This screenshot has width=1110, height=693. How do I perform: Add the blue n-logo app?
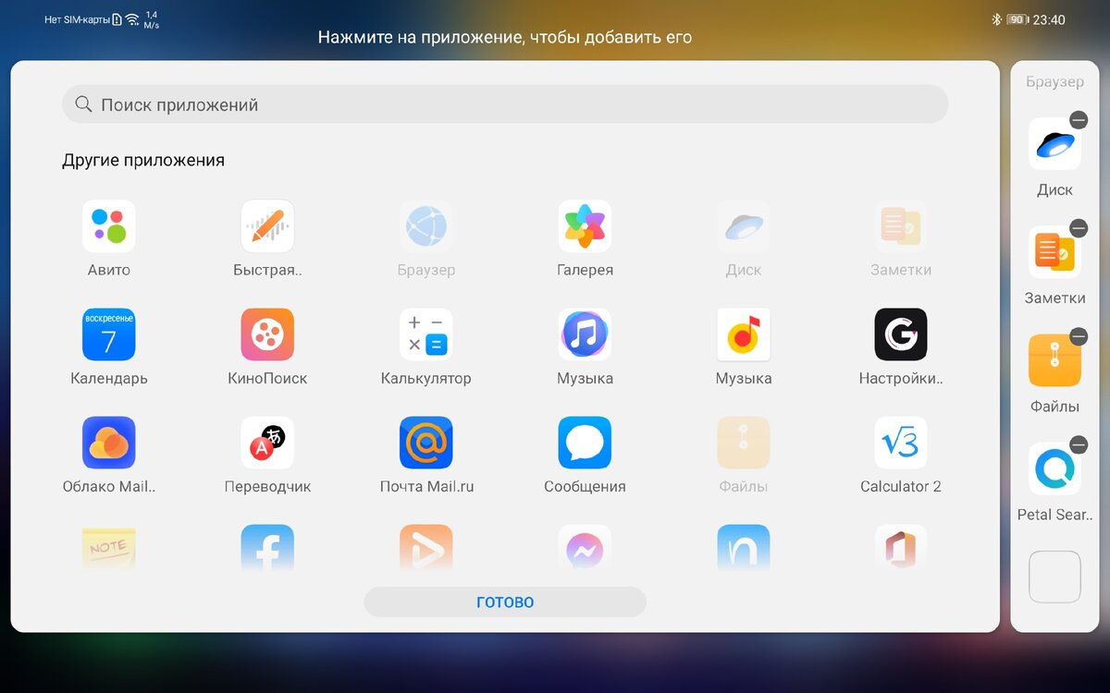pyautogui.click(x=744, y=547)
